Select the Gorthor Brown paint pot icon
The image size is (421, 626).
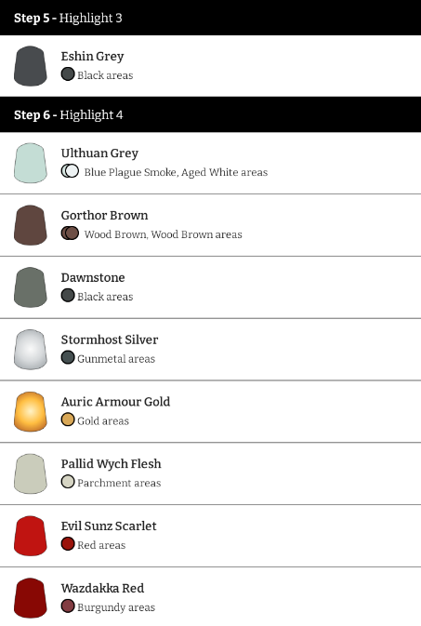tap(31, 225)
